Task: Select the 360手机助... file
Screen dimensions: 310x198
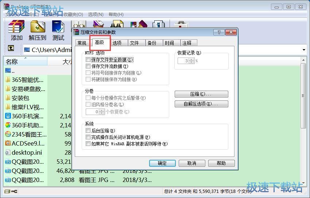Action: click(24, 125)
